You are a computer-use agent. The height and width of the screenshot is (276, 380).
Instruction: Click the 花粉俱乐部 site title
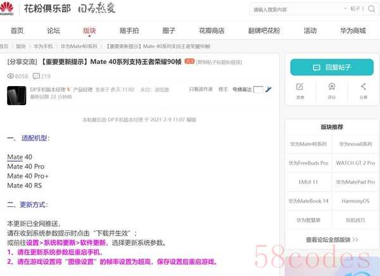[47, 8]
